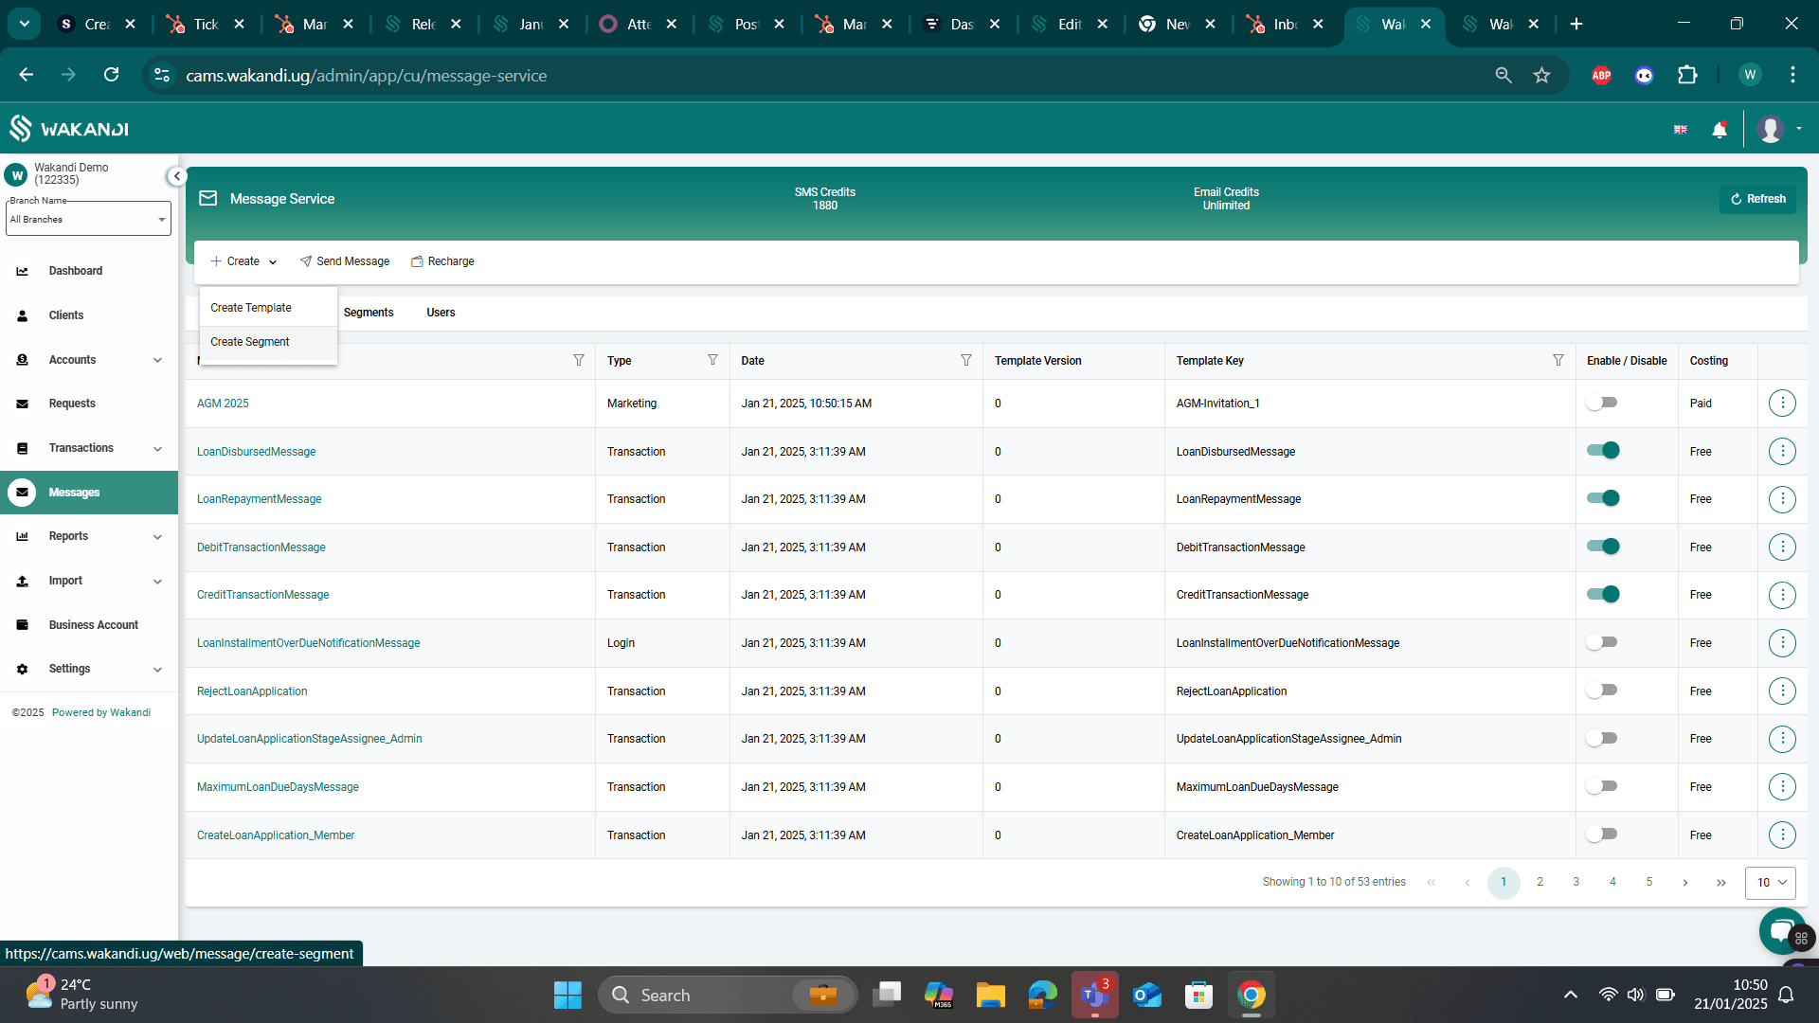Open the live chat bubble icon

coord(1781,930)
